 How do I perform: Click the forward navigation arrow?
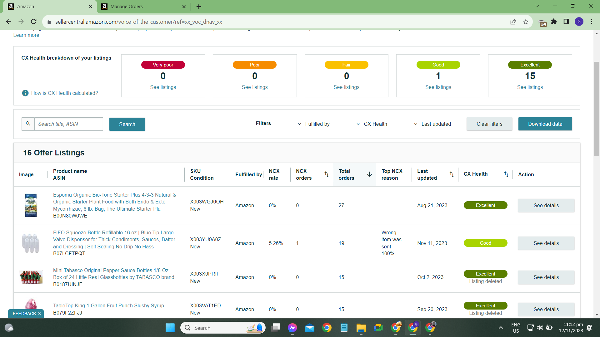(x=21, y=22)
